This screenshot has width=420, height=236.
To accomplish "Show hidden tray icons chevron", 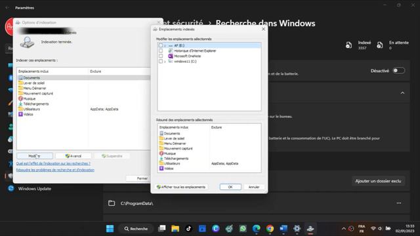I will [344, 229].
